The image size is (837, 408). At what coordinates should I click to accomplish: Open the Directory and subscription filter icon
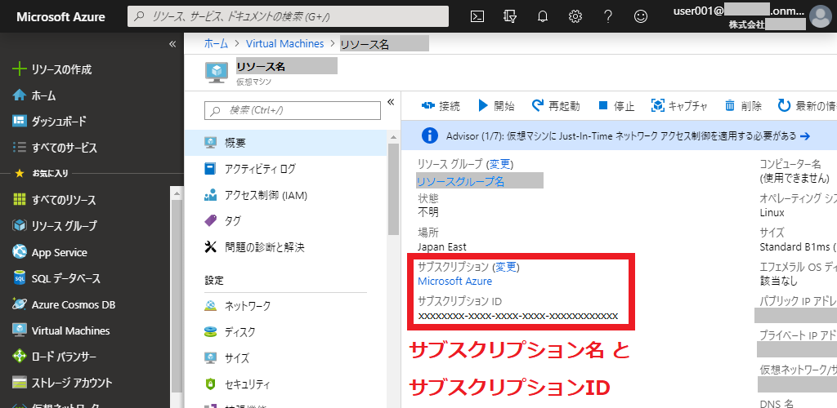coord(510,16)
